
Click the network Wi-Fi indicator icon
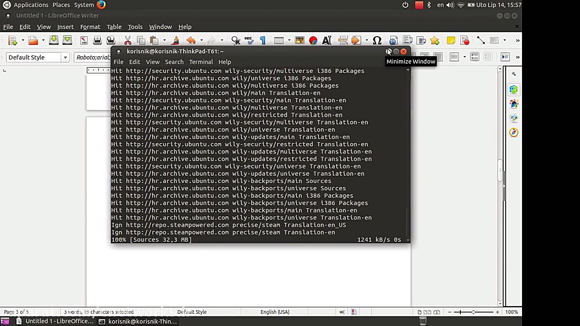[x=460, y=5]
